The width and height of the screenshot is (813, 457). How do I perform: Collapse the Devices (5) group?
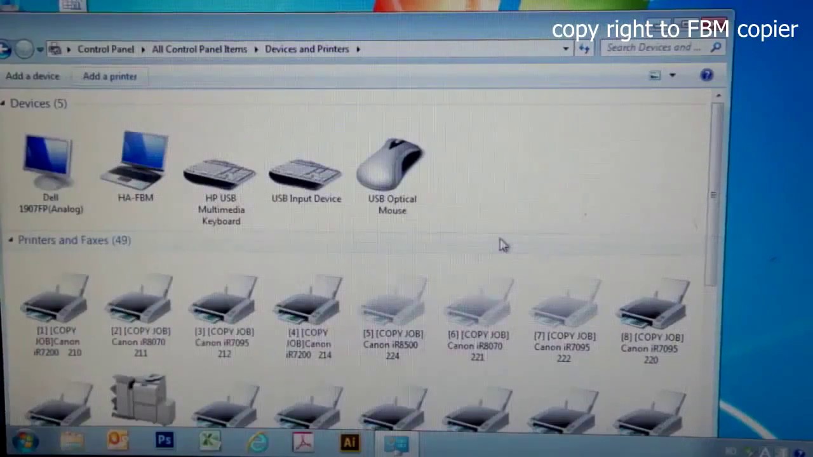coord(3,103)
